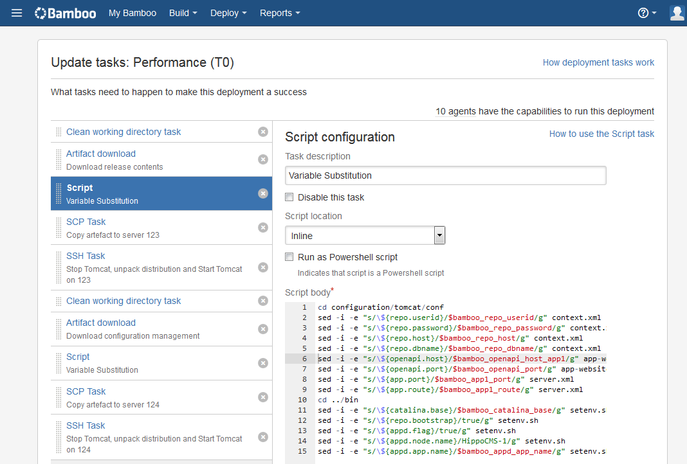
Task: Remove the SSH Task for server 124
Action: click(x=262, y=436)
